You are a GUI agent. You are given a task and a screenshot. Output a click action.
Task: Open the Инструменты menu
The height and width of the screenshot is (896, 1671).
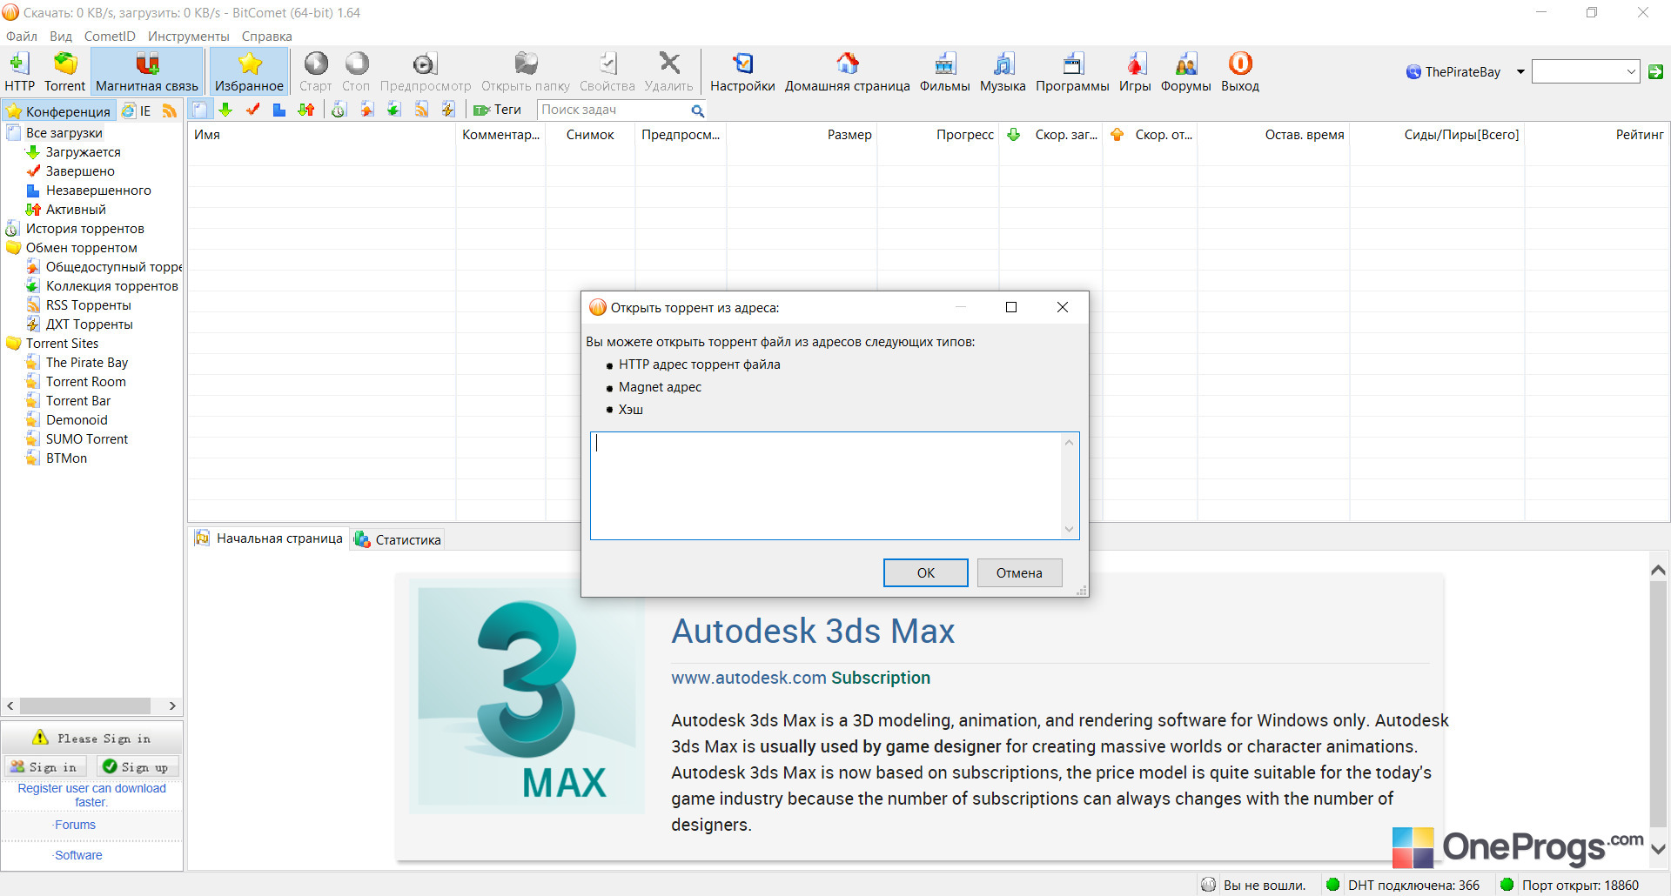(x=189, y=37)
